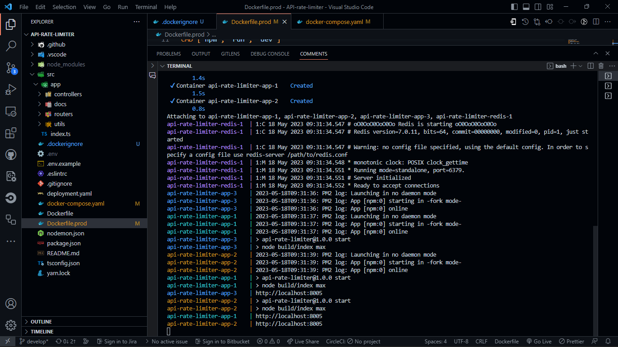The height and width of the screenshot is (347, 618).
Task: Select the Run and Debug icon
Action: [11, 89]
